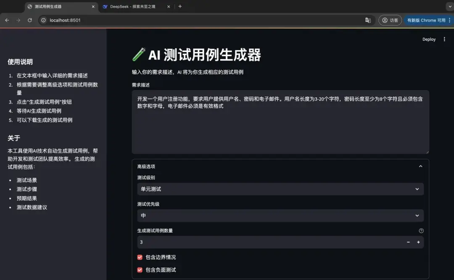Switch to the DeepSeek browser tab

[130, 7]
